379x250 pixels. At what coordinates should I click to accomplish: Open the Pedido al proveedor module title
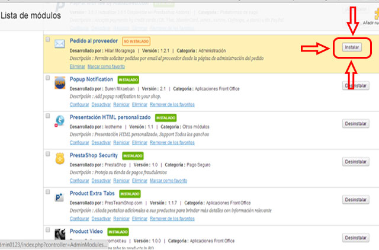94,41
